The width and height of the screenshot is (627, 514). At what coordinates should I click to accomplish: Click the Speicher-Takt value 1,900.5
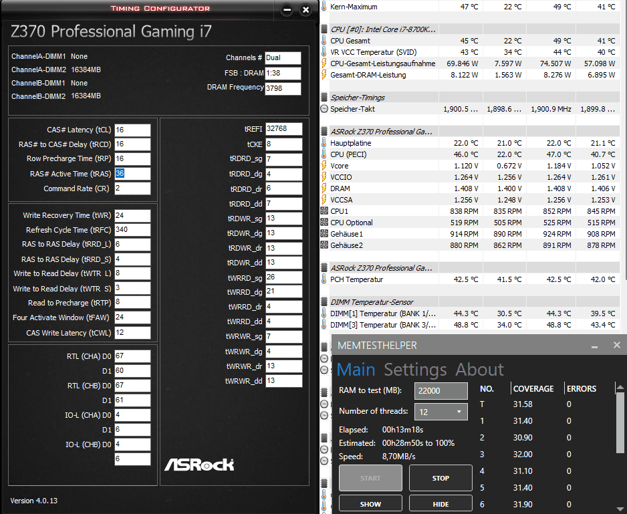click(461, 109)
